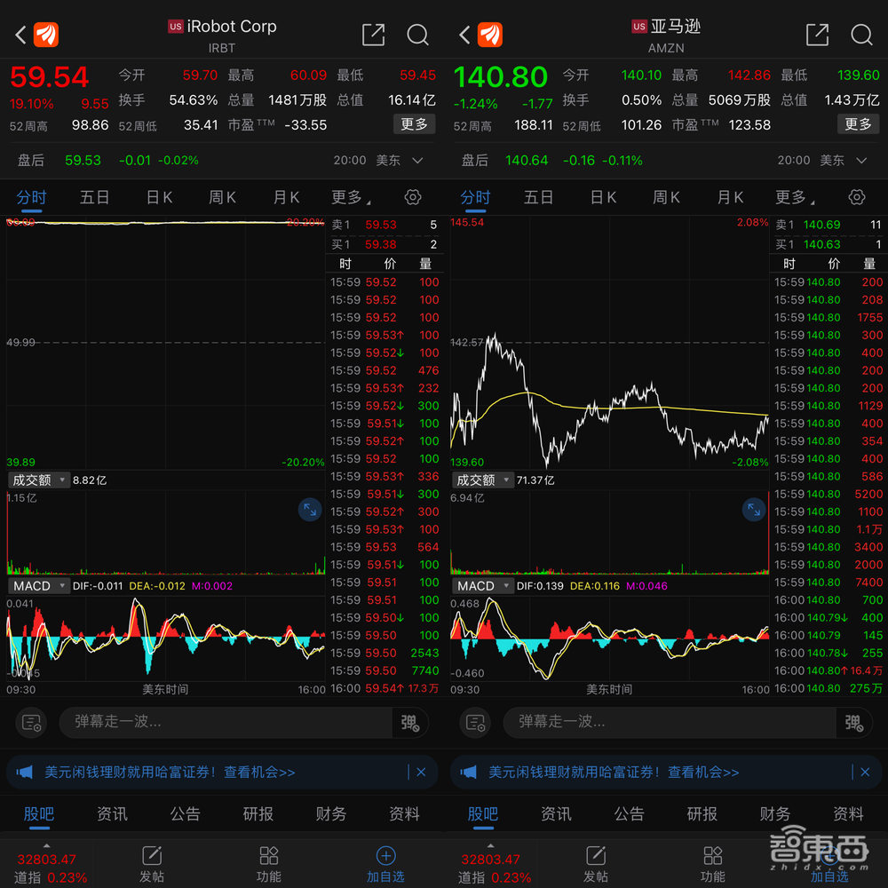888x888 pixels.
Task: Close the 哈富证券 banner on iRobot screen
Action: click(421, 773)
